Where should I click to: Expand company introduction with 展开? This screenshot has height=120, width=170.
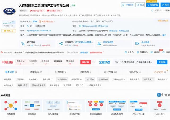tap(164, 35)
